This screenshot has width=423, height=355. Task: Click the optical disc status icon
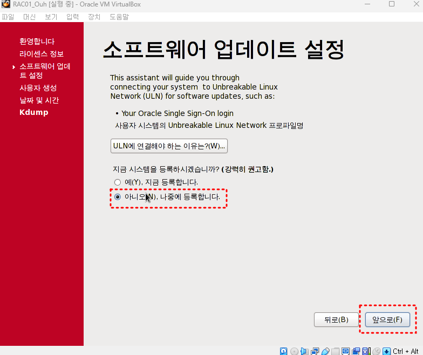pos(294,351)
